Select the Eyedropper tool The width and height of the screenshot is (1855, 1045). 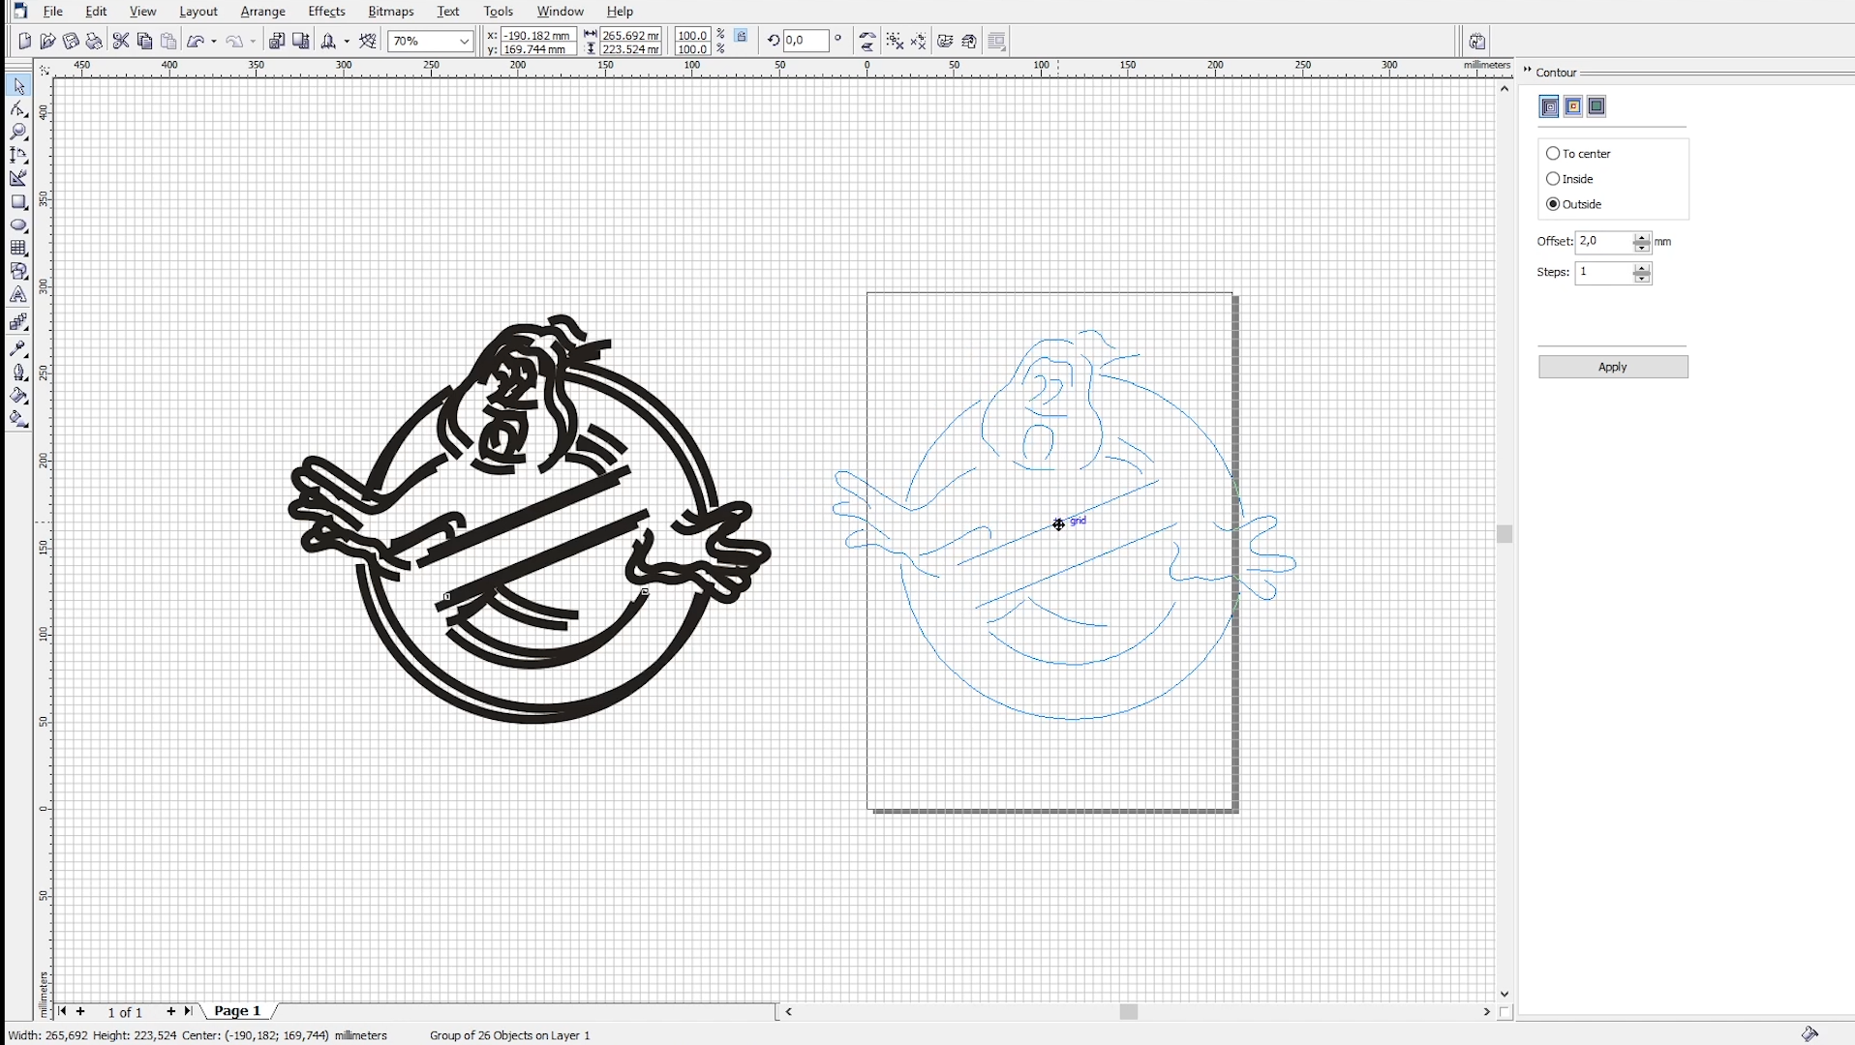[18, 348]
